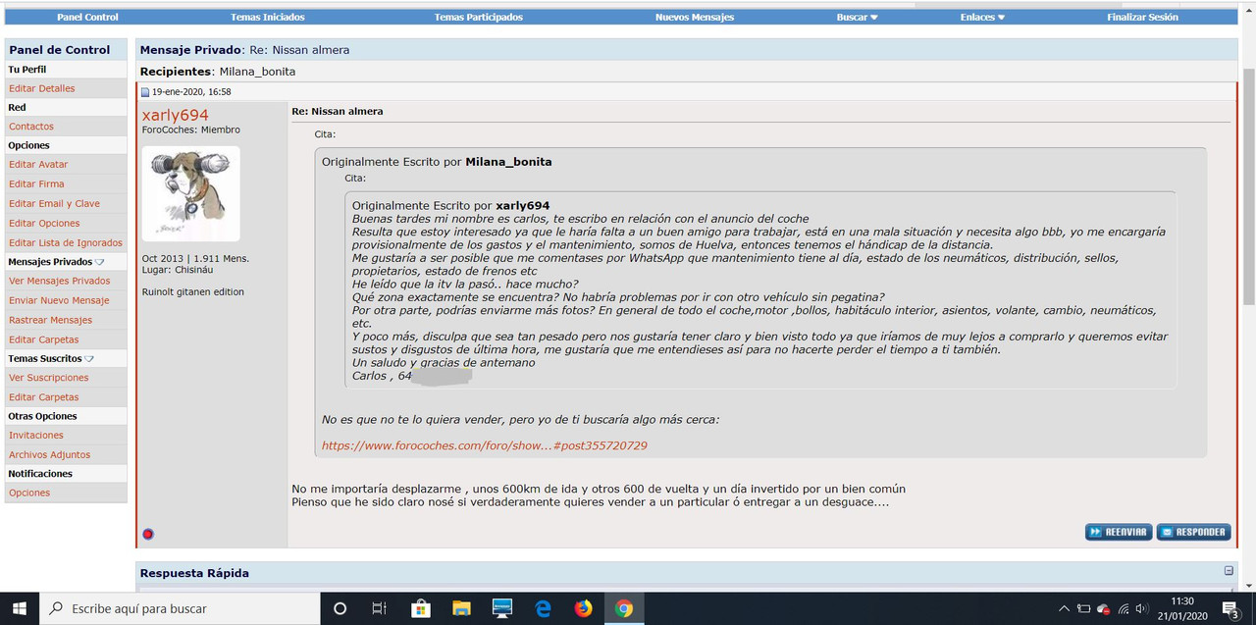This screenshot has height=625, width=1256.
Task: Click the taskbar search box
Action: tap(180, 608)
